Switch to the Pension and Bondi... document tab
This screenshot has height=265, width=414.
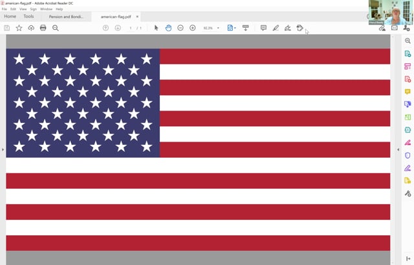tap(66, 17)
